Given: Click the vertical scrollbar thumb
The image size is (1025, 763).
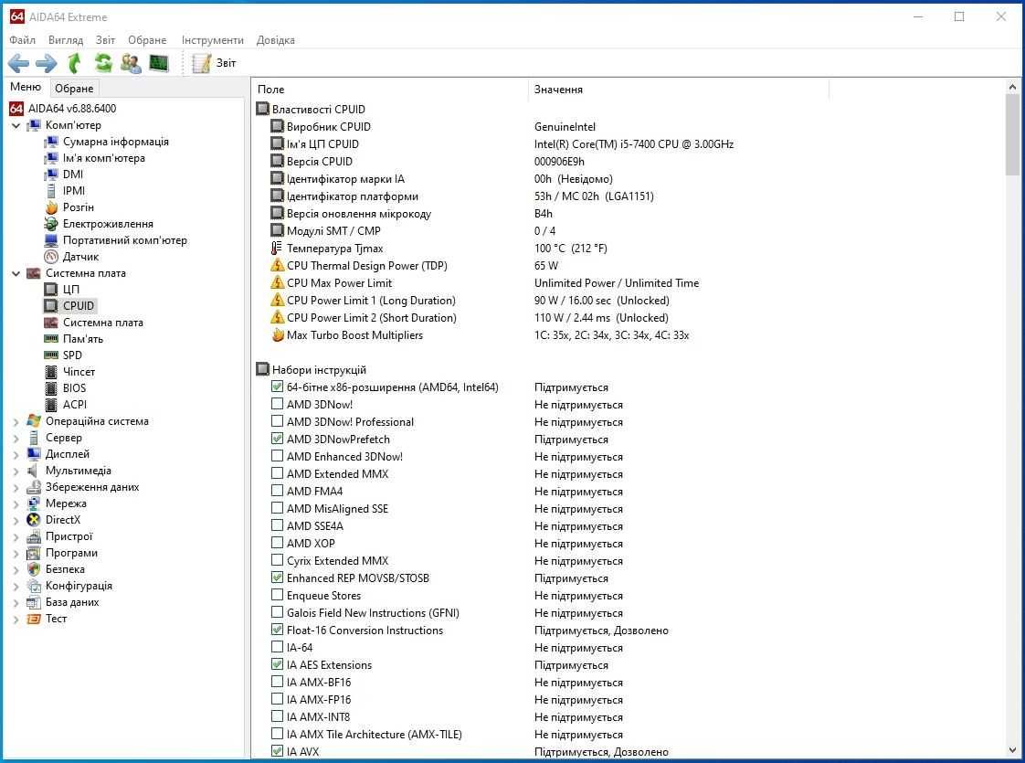Looking at the screenshot, I should point(1012,134).
